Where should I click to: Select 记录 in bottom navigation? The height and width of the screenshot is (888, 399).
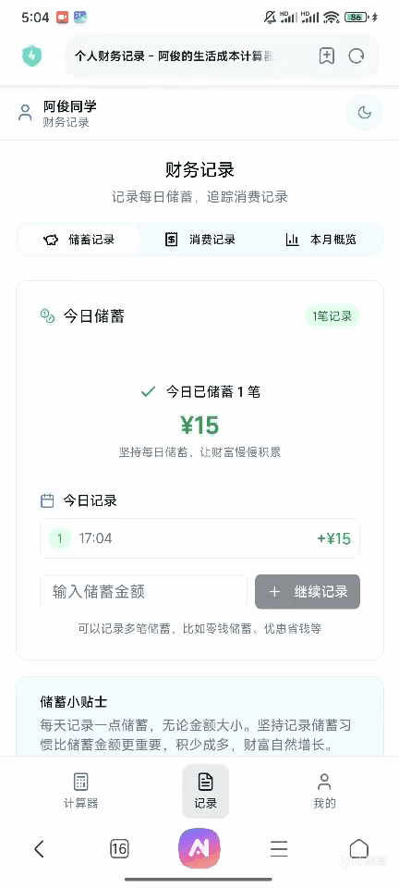[205, 791]
